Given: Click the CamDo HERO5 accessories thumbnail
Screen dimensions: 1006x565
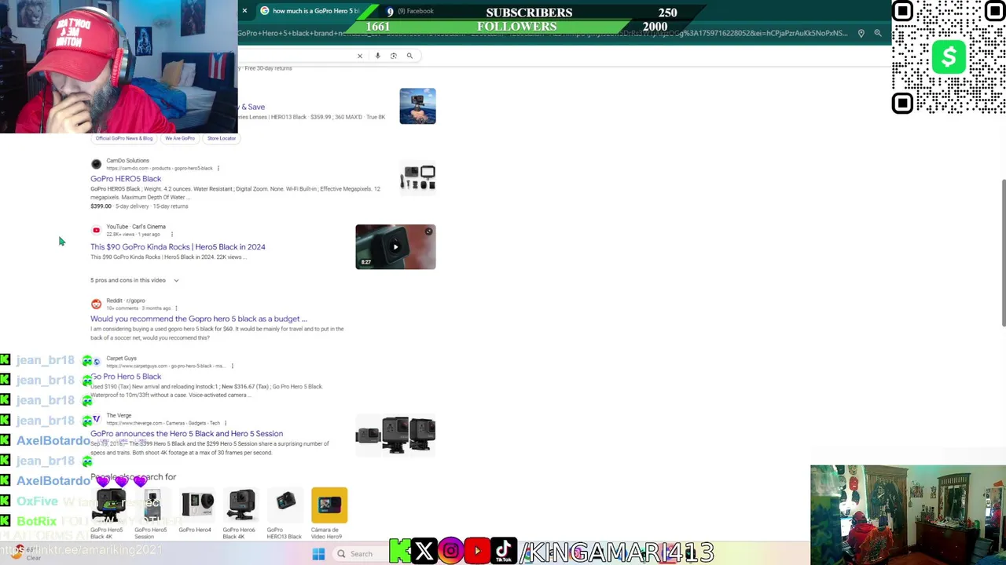Looking at the screenshot, I should point(417,177).
